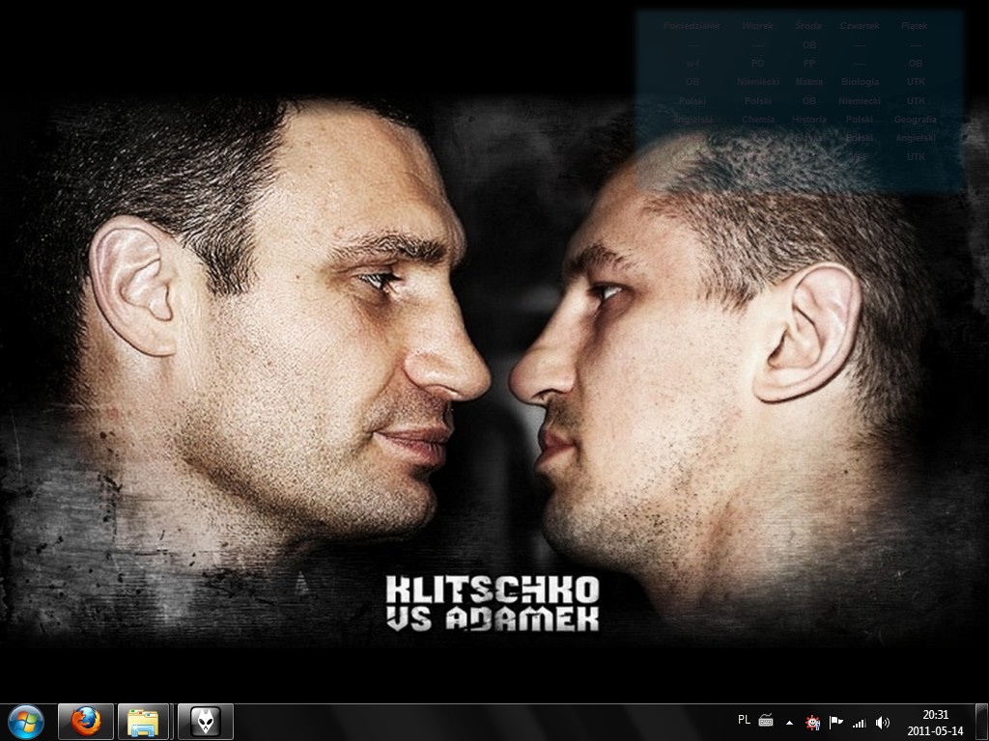Open Windows Explorer from the taskbar

[144, 721]
